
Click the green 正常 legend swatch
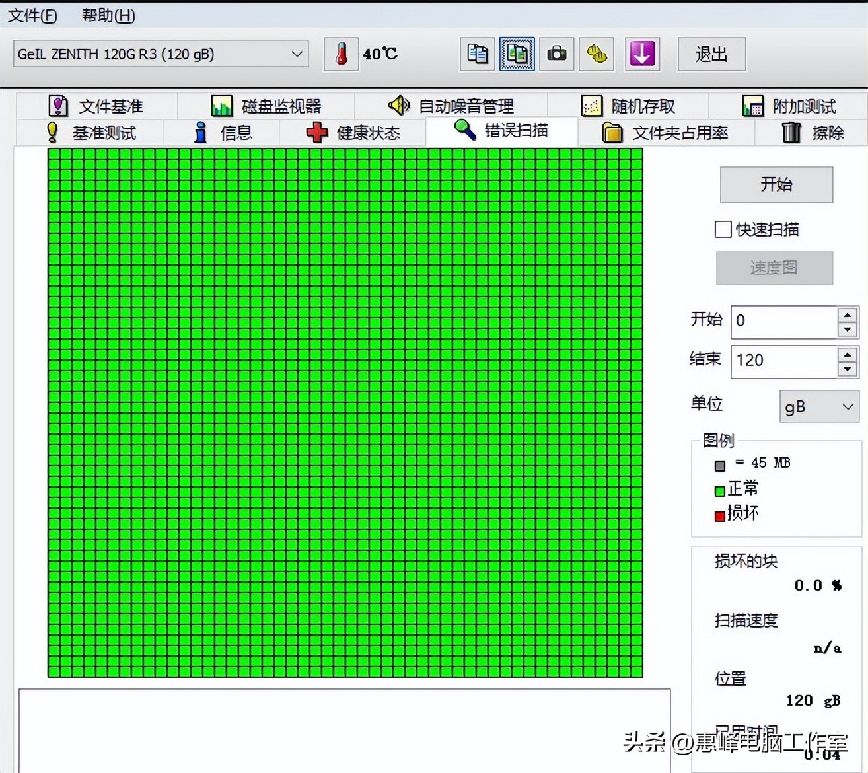(720, 491)
